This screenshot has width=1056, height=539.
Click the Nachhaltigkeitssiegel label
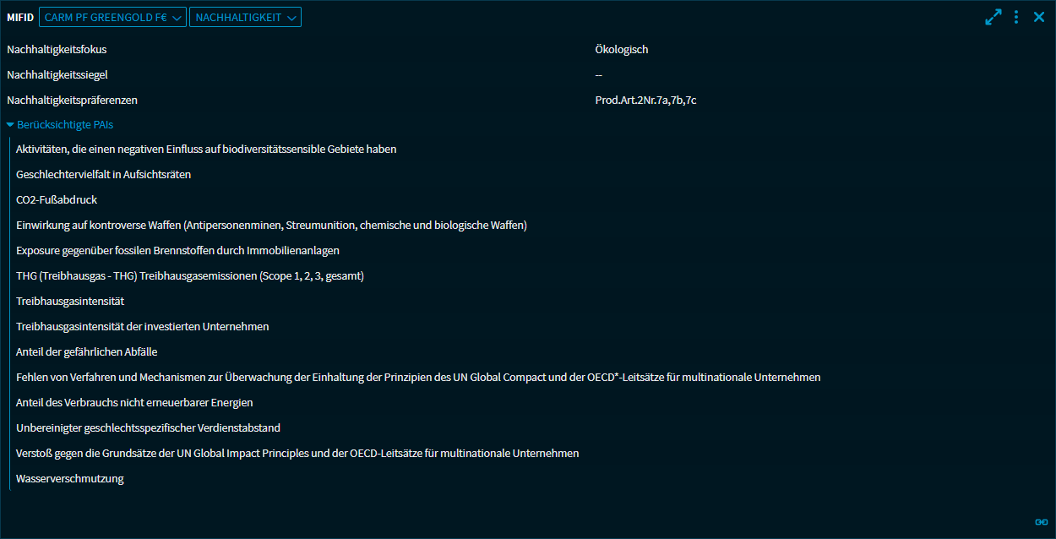click(x=57, y=75)
